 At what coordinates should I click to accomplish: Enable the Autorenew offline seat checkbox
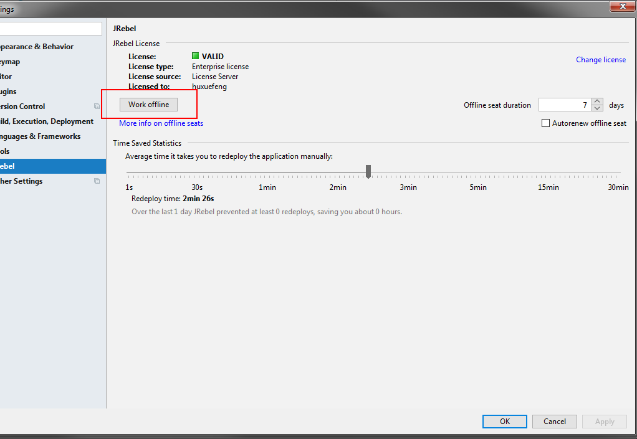pyautogui.click(x=544, y=123)
